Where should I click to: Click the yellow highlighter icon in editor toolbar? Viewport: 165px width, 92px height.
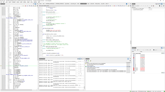tap(128, 6)
